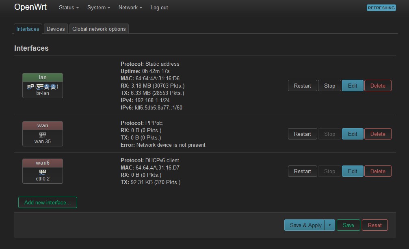409x249 pixels.
Task: Go to OpenWrt home brand link
Action: [30, 7]
